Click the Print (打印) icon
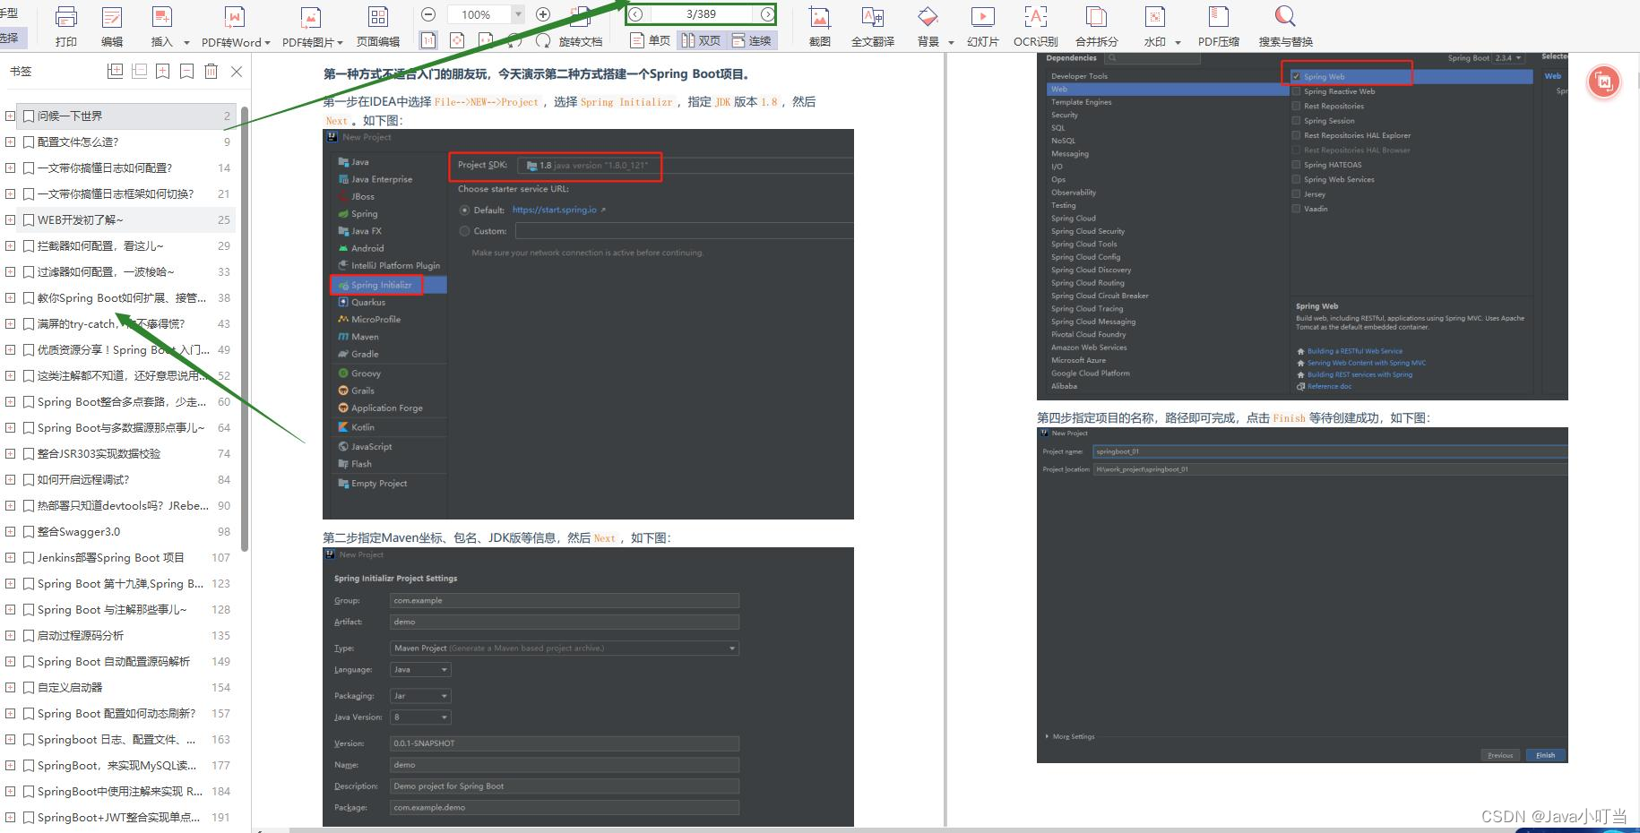Screen dimensions: 1640x833 [x=66, y=17]
